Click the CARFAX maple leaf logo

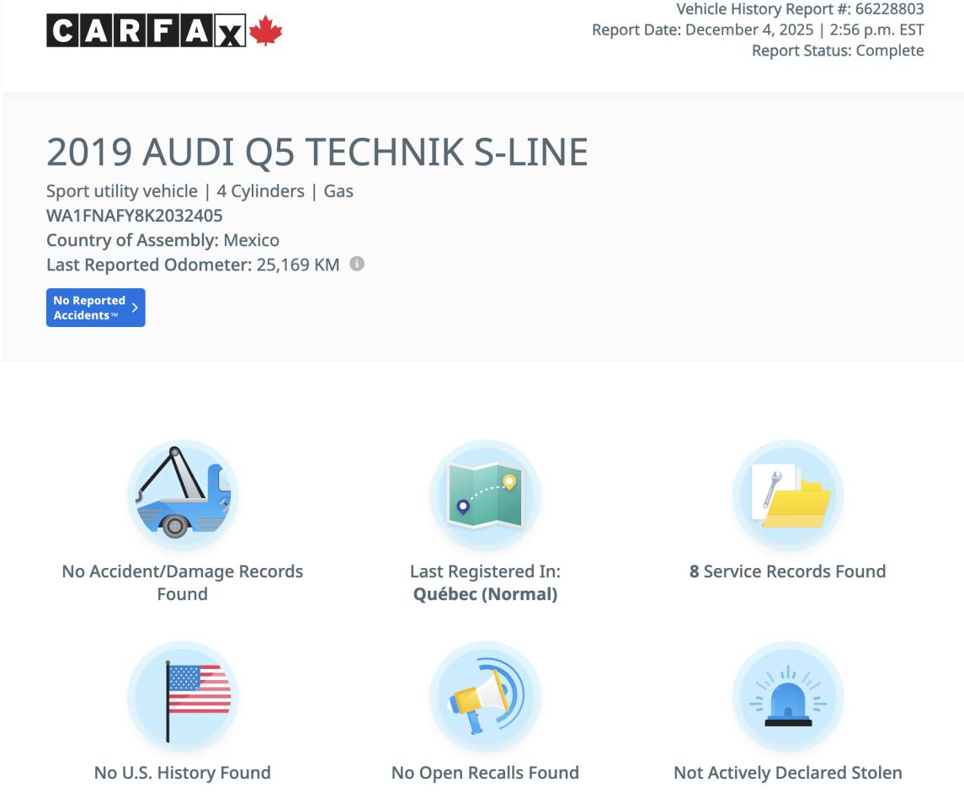tap(266, 30)
